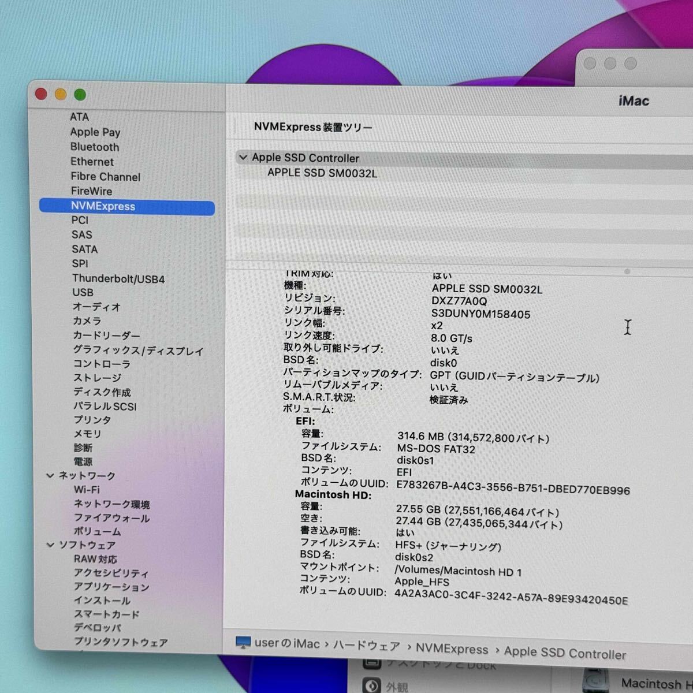Select Apple Pay in the sidebar
693x693 pixels.
95,132
